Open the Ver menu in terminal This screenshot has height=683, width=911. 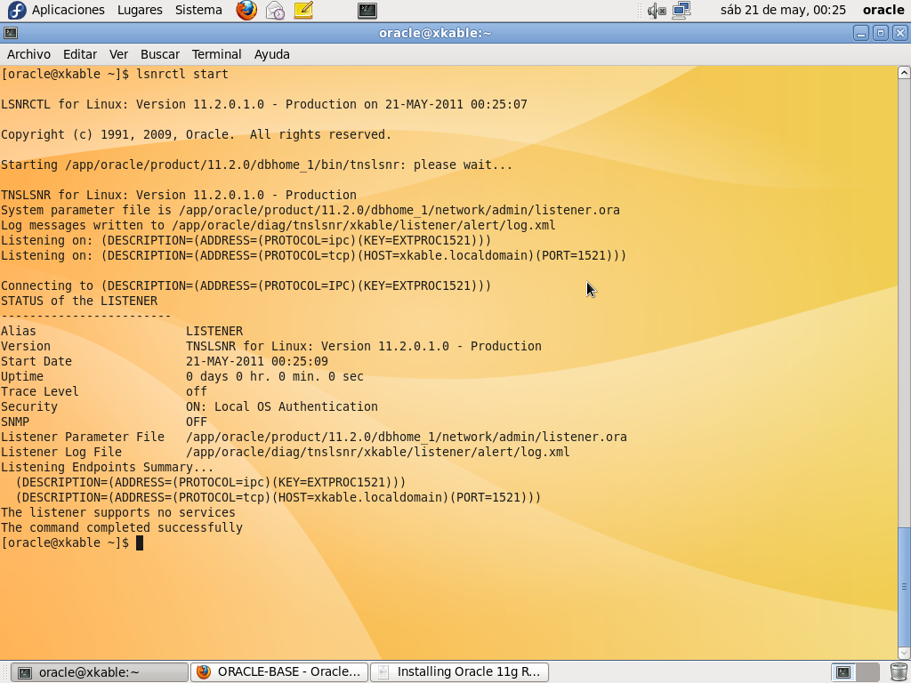(118, 54)
